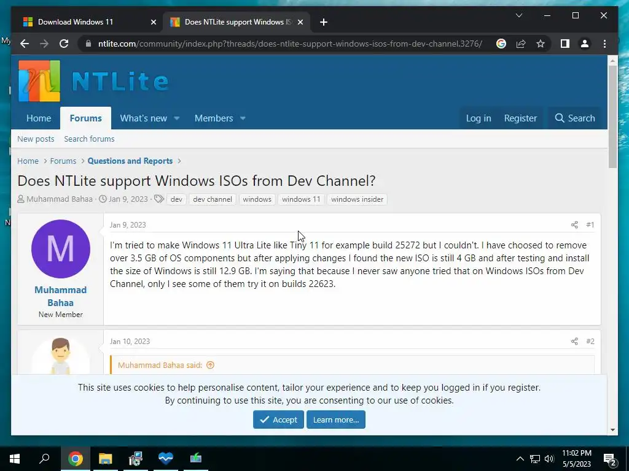Show hidden tray icons chevron
The width and height of the screenshot is (629, 471).
(520, 459)
